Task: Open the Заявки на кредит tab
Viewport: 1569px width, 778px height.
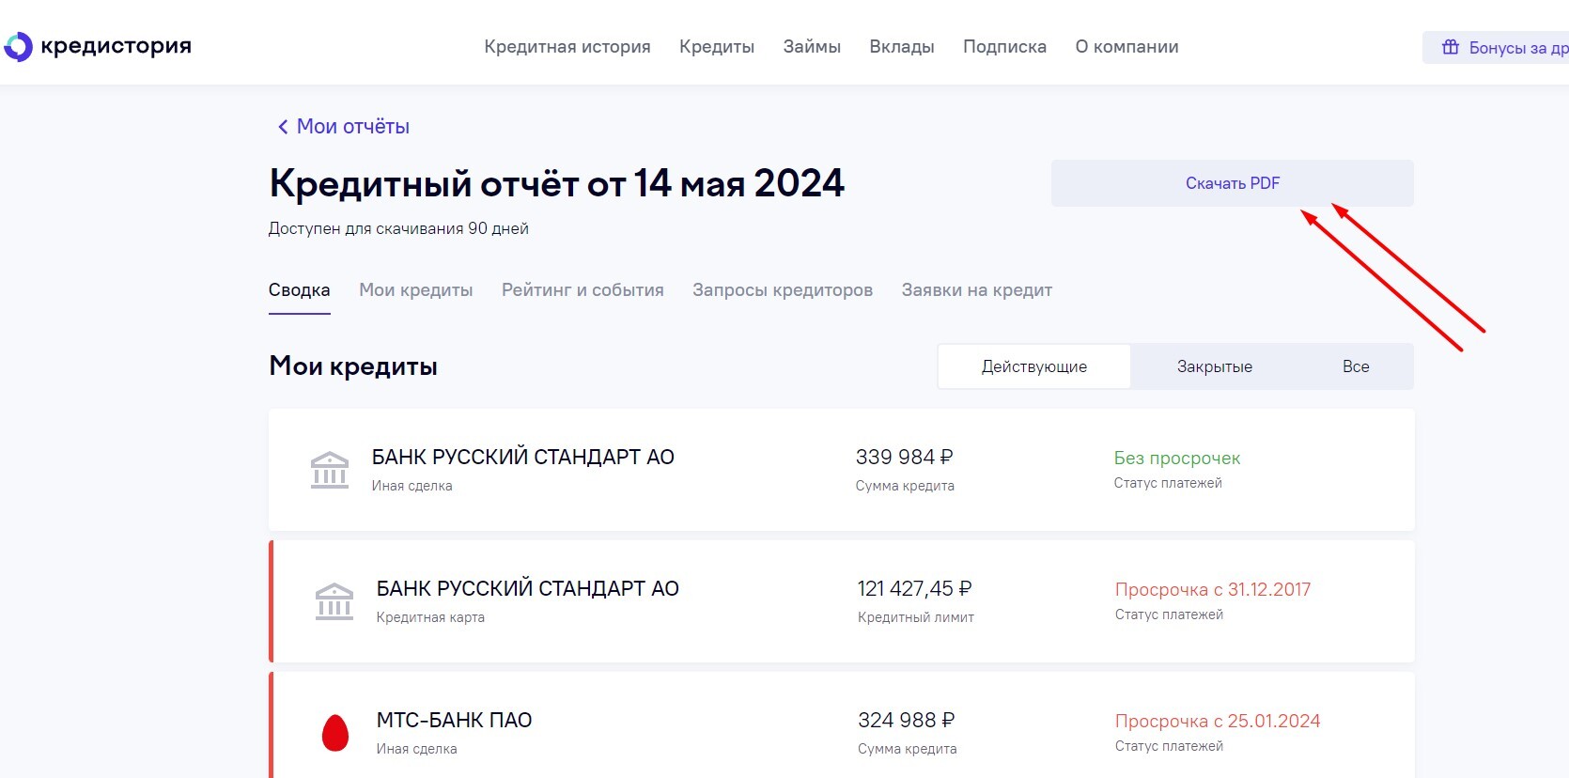Action: pyautogui.click(x=976, y=290)
